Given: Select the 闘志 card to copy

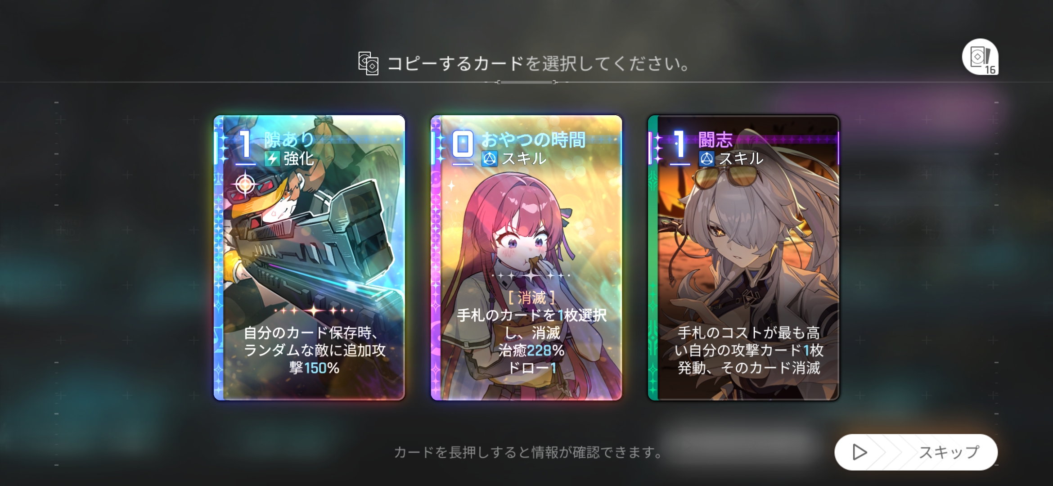Looking at the screenshot, I should pyautogui.click(x=743, y=258).
